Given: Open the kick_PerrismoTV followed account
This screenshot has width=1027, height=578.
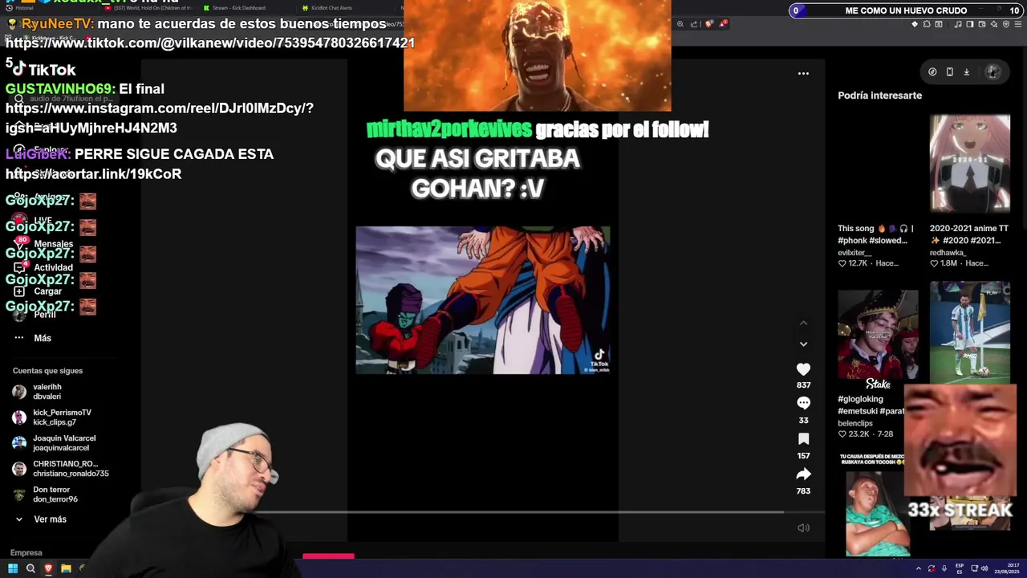Looking at the screenshot, I should (51, 417).
